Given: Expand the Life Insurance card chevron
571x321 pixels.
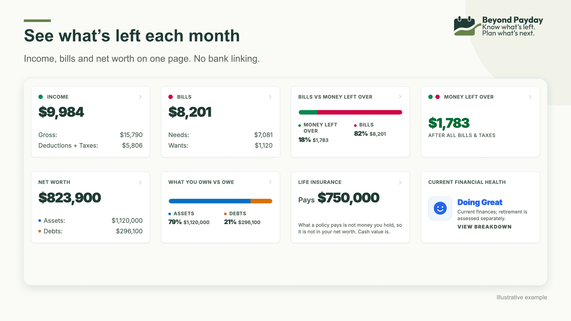Looking at the screenshot, I should [400, 182].
